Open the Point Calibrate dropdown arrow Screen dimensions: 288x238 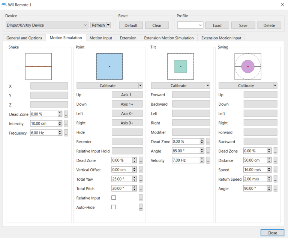pos(140,85)
